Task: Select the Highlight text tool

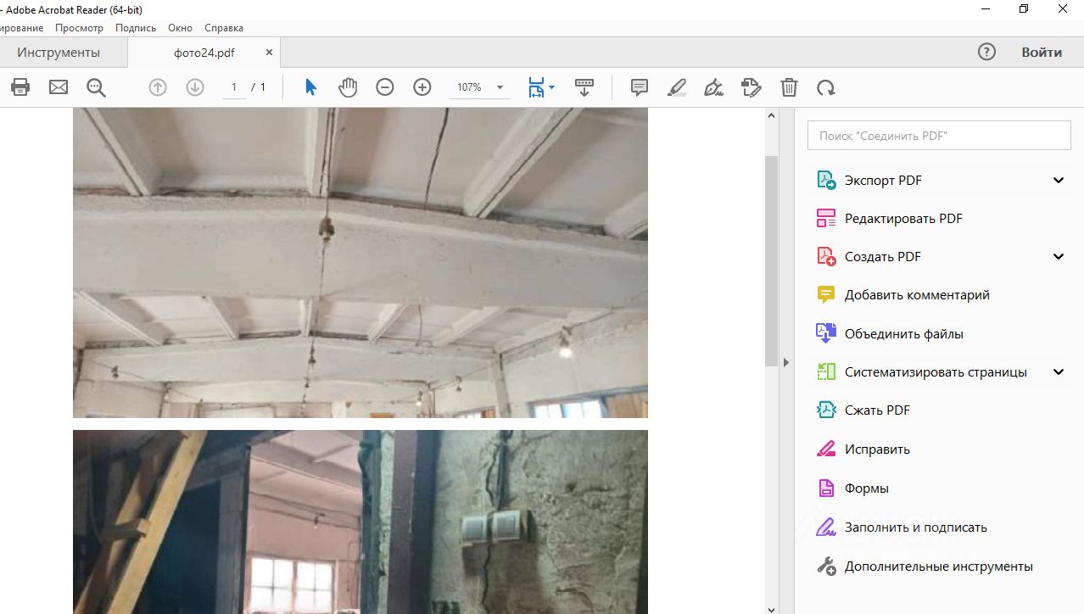Action: (x=677, y=87)
